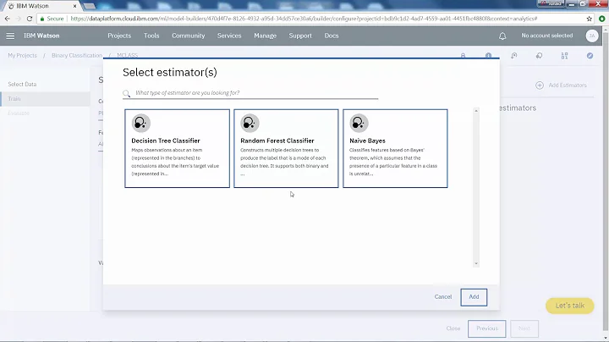The width and height of the screenshot is (609, 342).
Task: Select the Decision Tree Classifier card
Action: tap(177, 148)
